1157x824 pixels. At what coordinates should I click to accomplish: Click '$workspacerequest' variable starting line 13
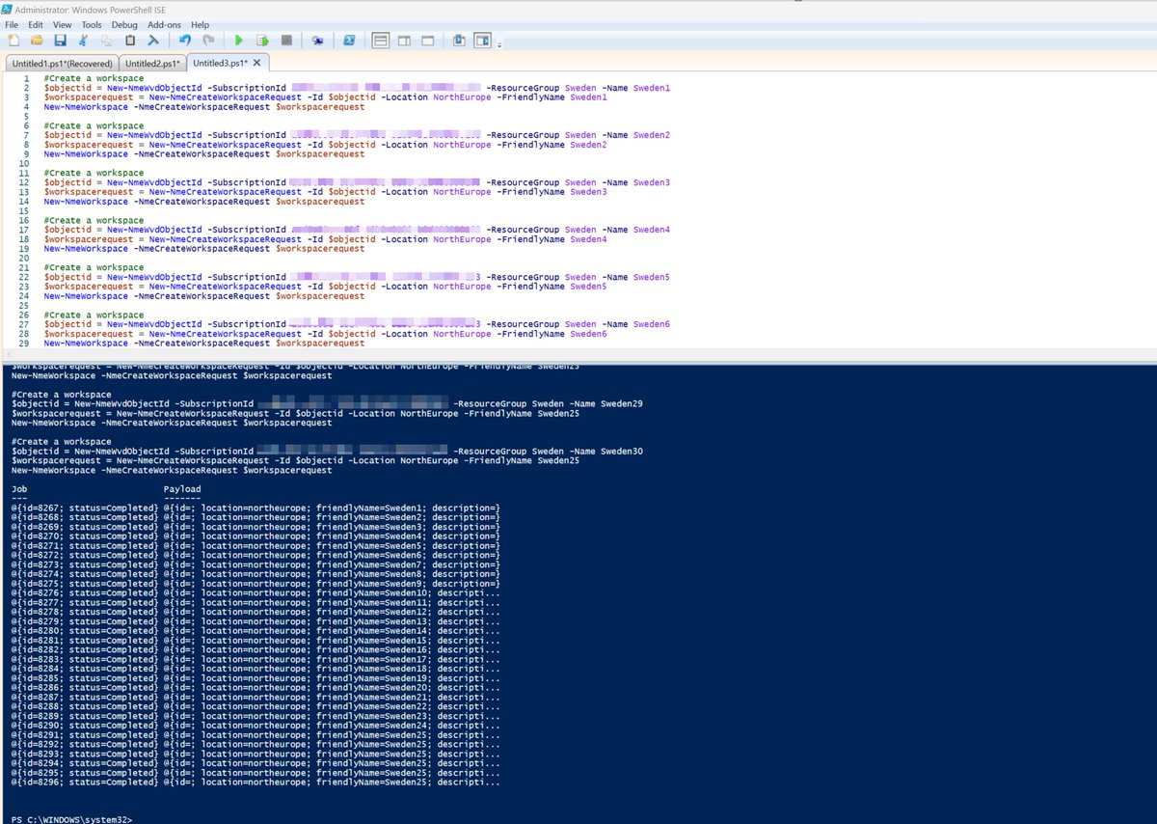(x=89, y=192)
